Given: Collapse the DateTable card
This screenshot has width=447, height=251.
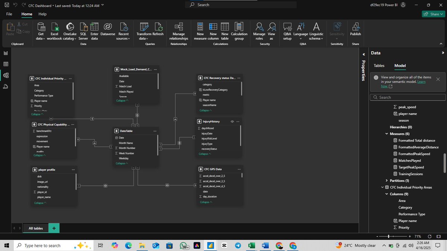Looking at the screenshot, I should [122, 163].
